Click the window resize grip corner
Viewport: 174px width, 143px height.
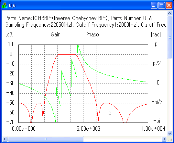(170, 139)
